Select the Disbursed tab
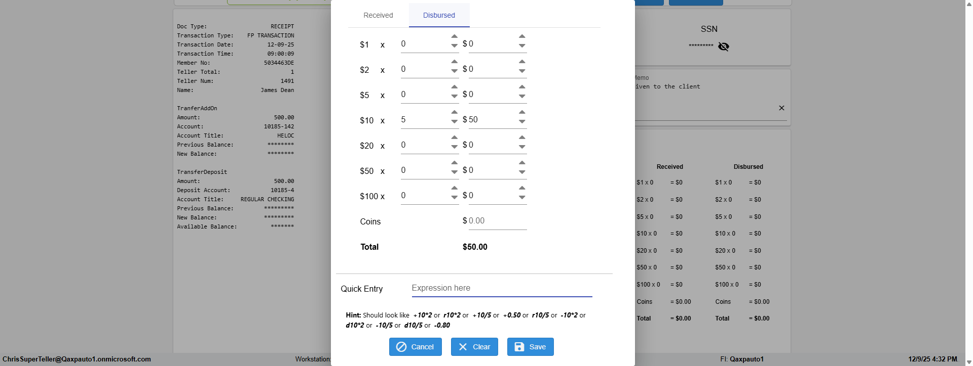Viewport: 973px width, 366px height. [x=439, y=15]
